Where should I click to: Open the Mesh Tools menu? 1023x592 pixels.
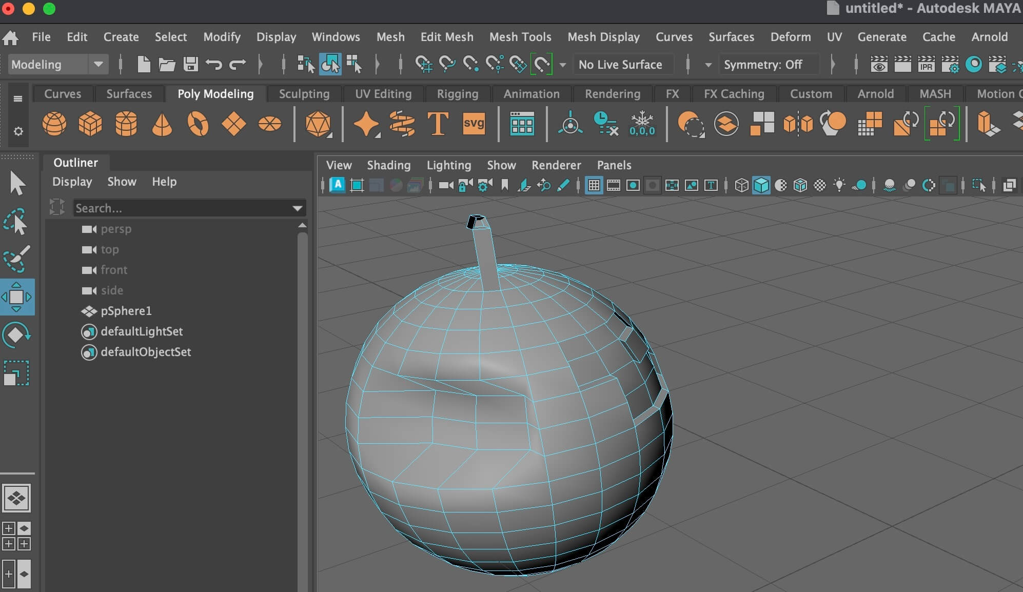pyautogui.click(x=520, y=37)
